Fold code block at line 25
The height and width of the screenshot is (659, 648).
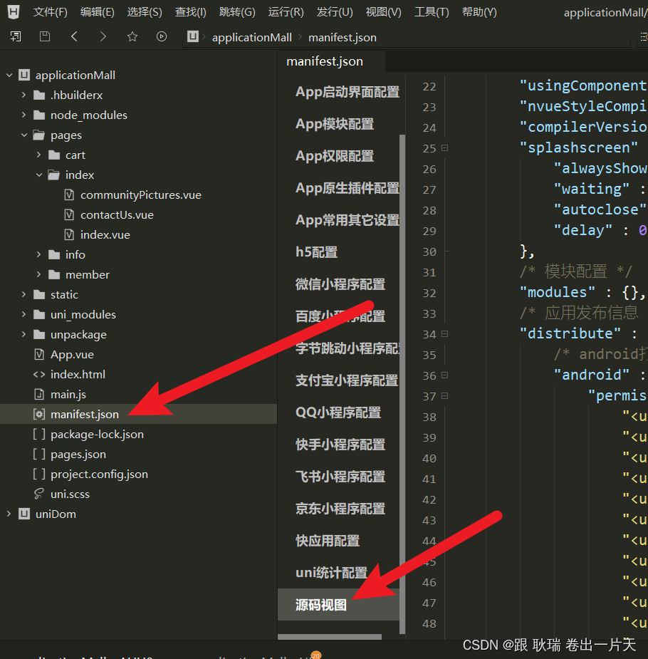click(x=445, y=148)
